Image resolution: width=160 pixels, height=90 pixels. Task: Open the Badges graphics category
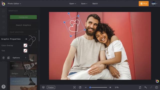[23, 73]
